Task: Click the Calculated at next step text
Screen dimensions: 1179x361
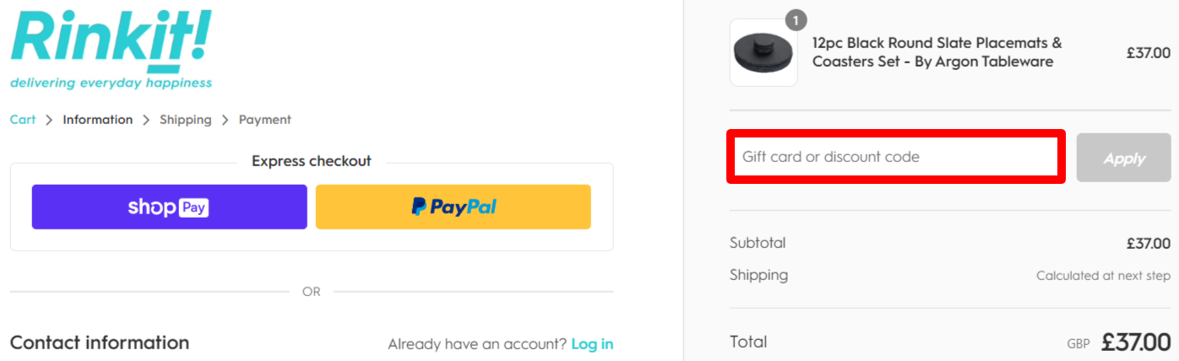Action: [1104, 276]
